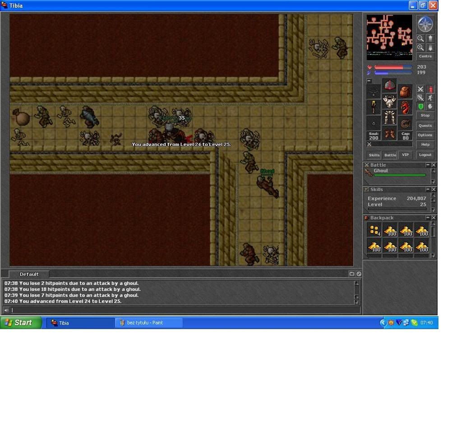Toggle secure mode hand button

coord(430,107)
